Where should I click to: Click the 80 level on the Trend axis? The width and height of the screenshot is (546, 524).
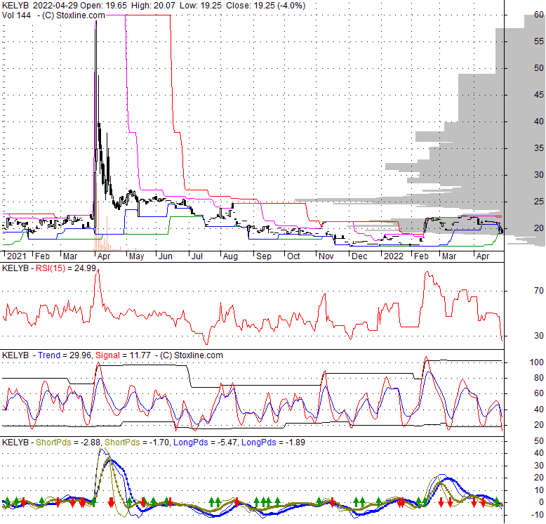click(539, 378)
